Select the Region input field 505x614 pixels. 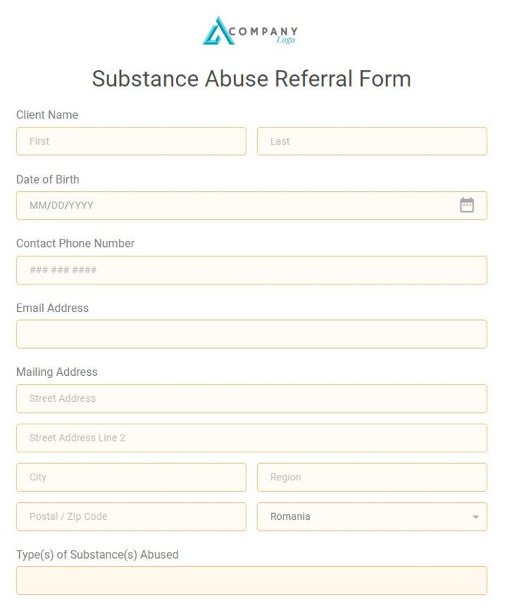coord(372,477)
